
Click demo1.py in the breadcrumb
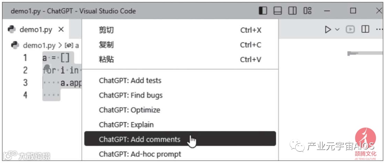pyautogui.click(x=39, y=45)
